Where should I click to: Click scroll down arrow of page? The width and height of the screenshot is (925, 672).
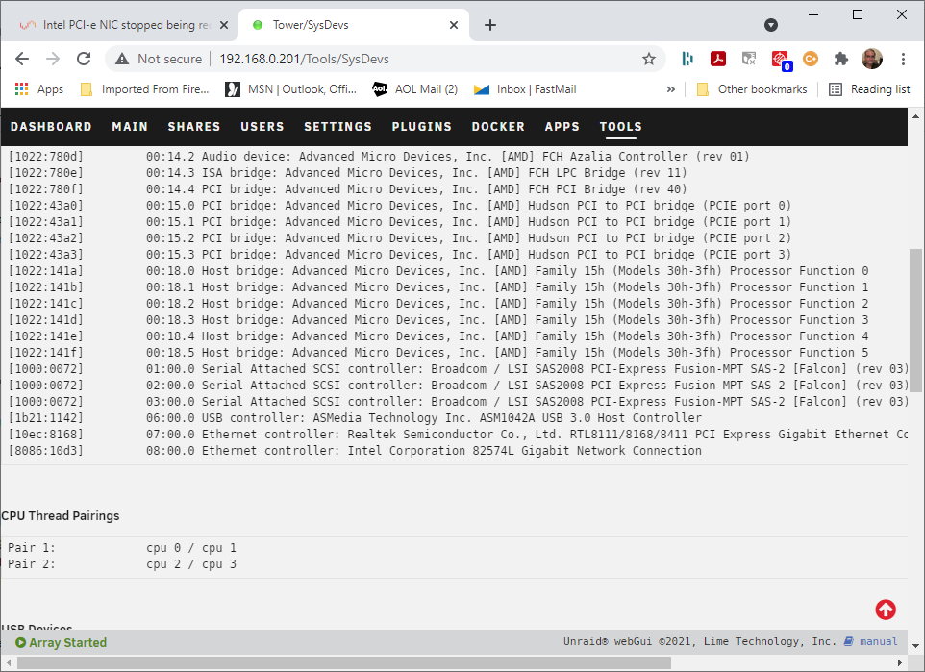point(915,646)
